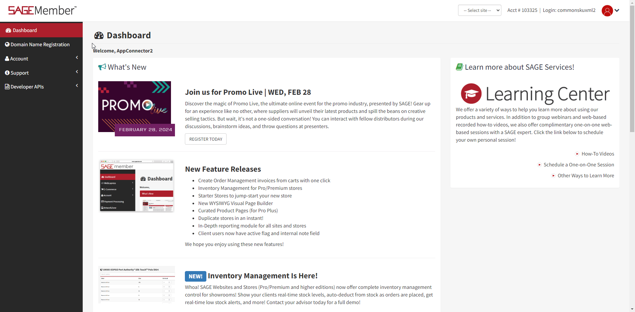The image size is (635, 312).
Task: Click the REGISTER TODAY button
Action: (x=205, y=139)
